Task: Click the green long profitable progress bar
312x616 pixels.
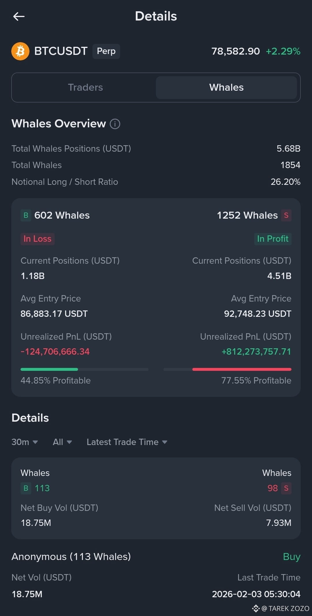Action: (49, 369)
